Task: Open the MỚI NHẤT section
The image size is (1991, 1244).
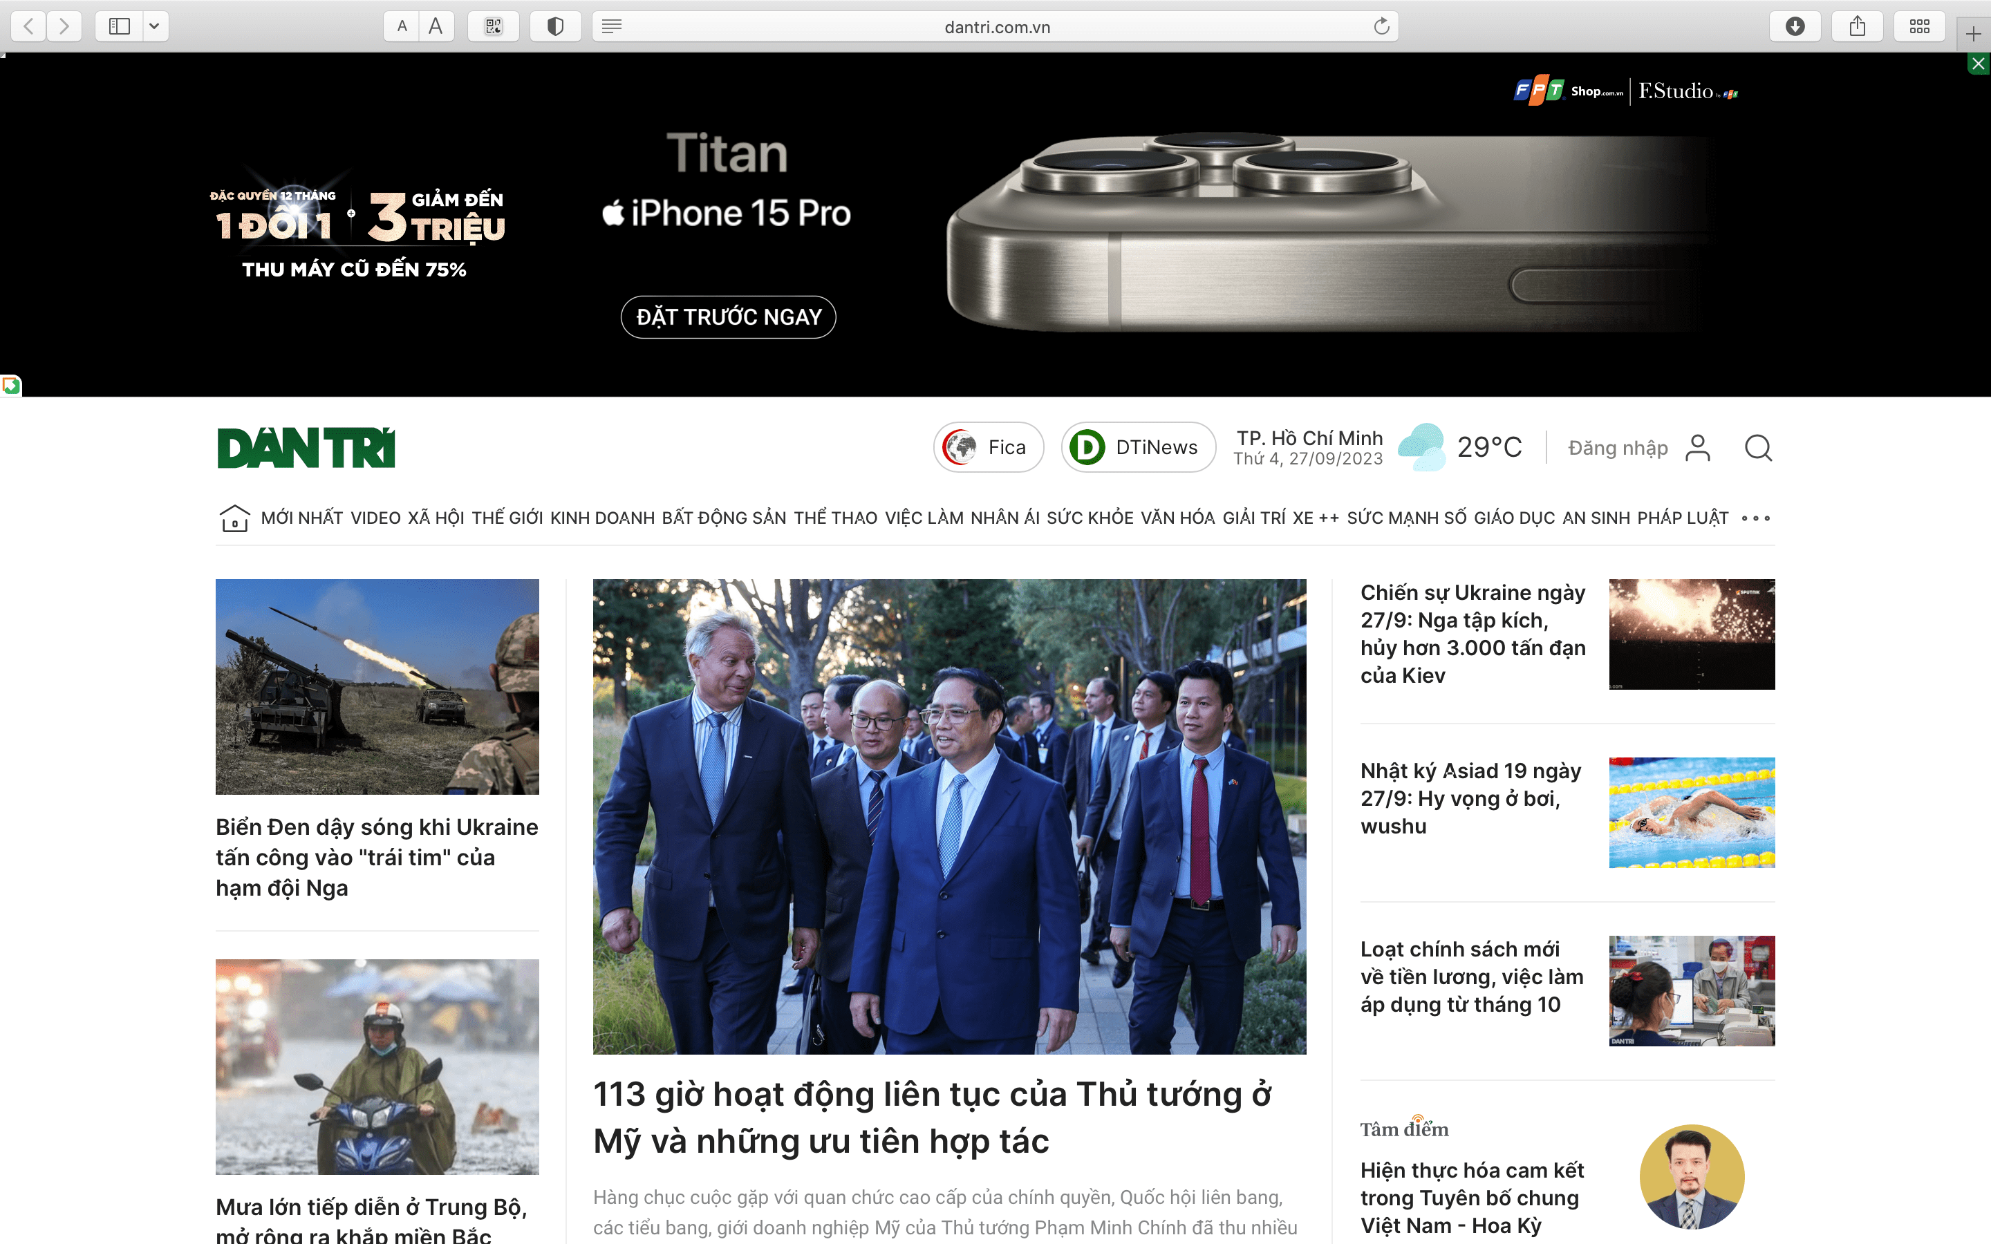Action: [302, 518]
